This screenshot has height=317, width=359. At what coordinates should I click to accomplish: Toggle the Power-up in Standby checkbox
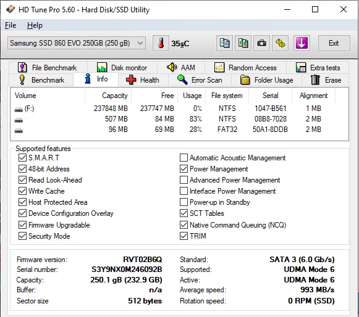tap(184, 202)
